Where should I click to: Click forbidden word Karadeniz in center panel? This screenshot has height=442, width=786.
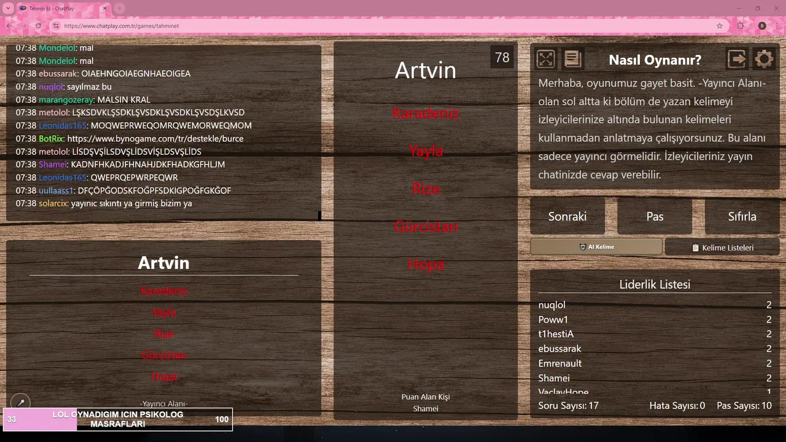click(426, 113)
